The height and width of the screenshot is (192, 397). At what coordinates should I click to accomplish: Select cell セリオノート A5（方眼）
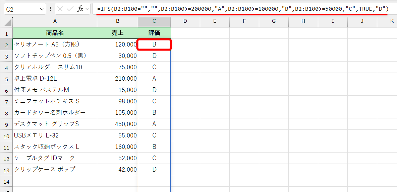pos(55,44)
